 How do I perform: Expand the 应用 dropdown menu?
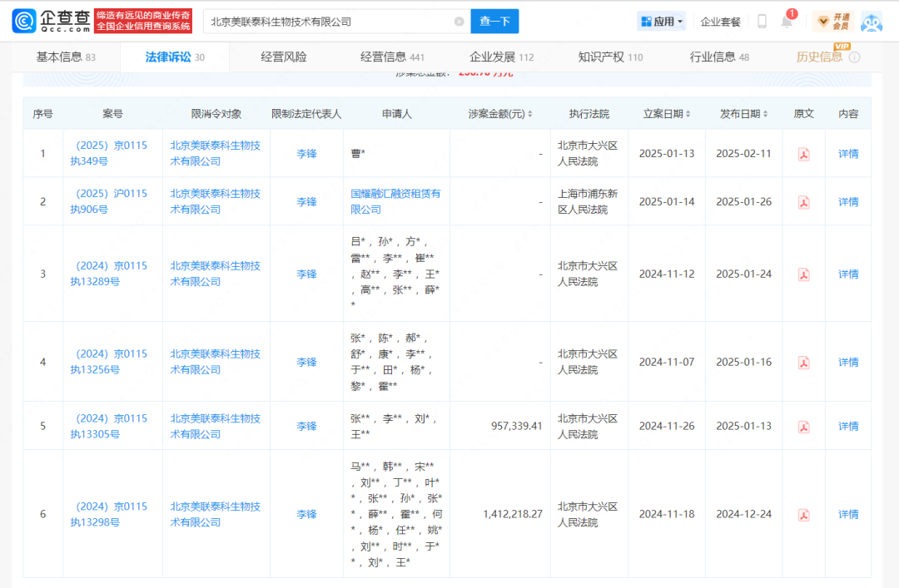pyautogui.click(x=662, y=22)
